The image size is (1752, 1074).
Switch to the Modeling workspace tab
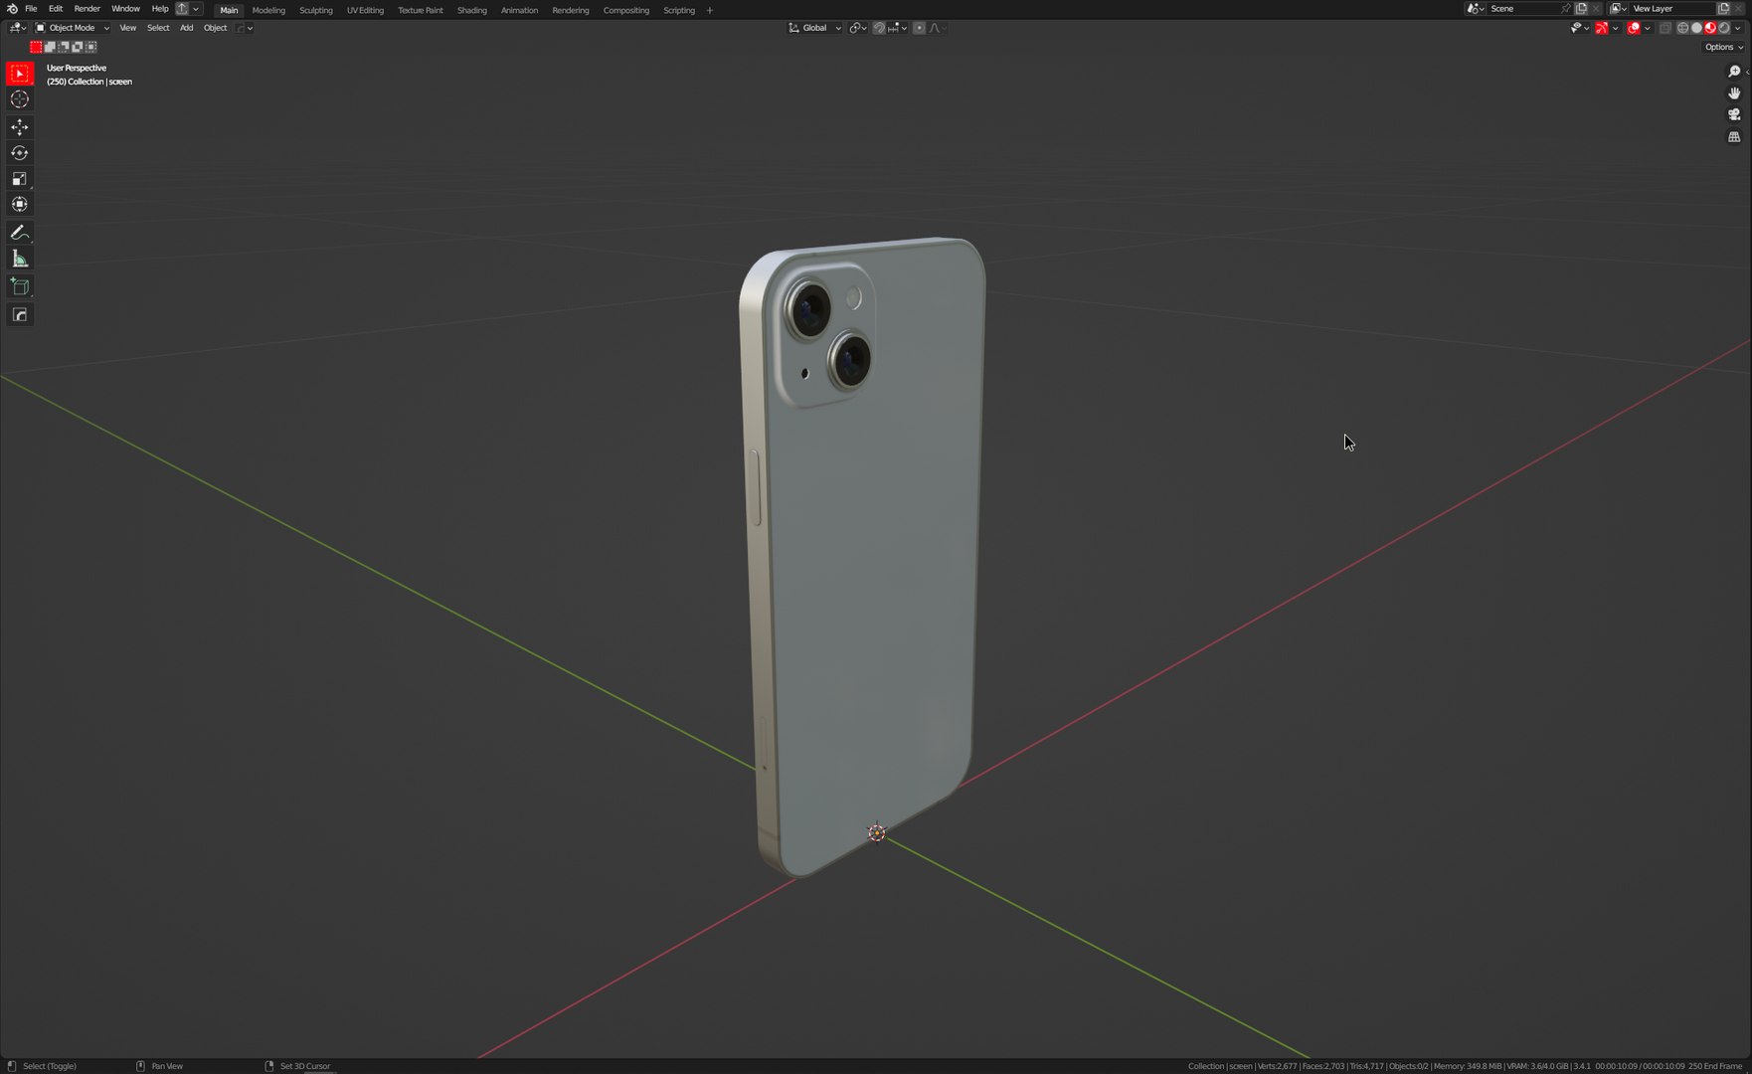click(x=268, y=10)
